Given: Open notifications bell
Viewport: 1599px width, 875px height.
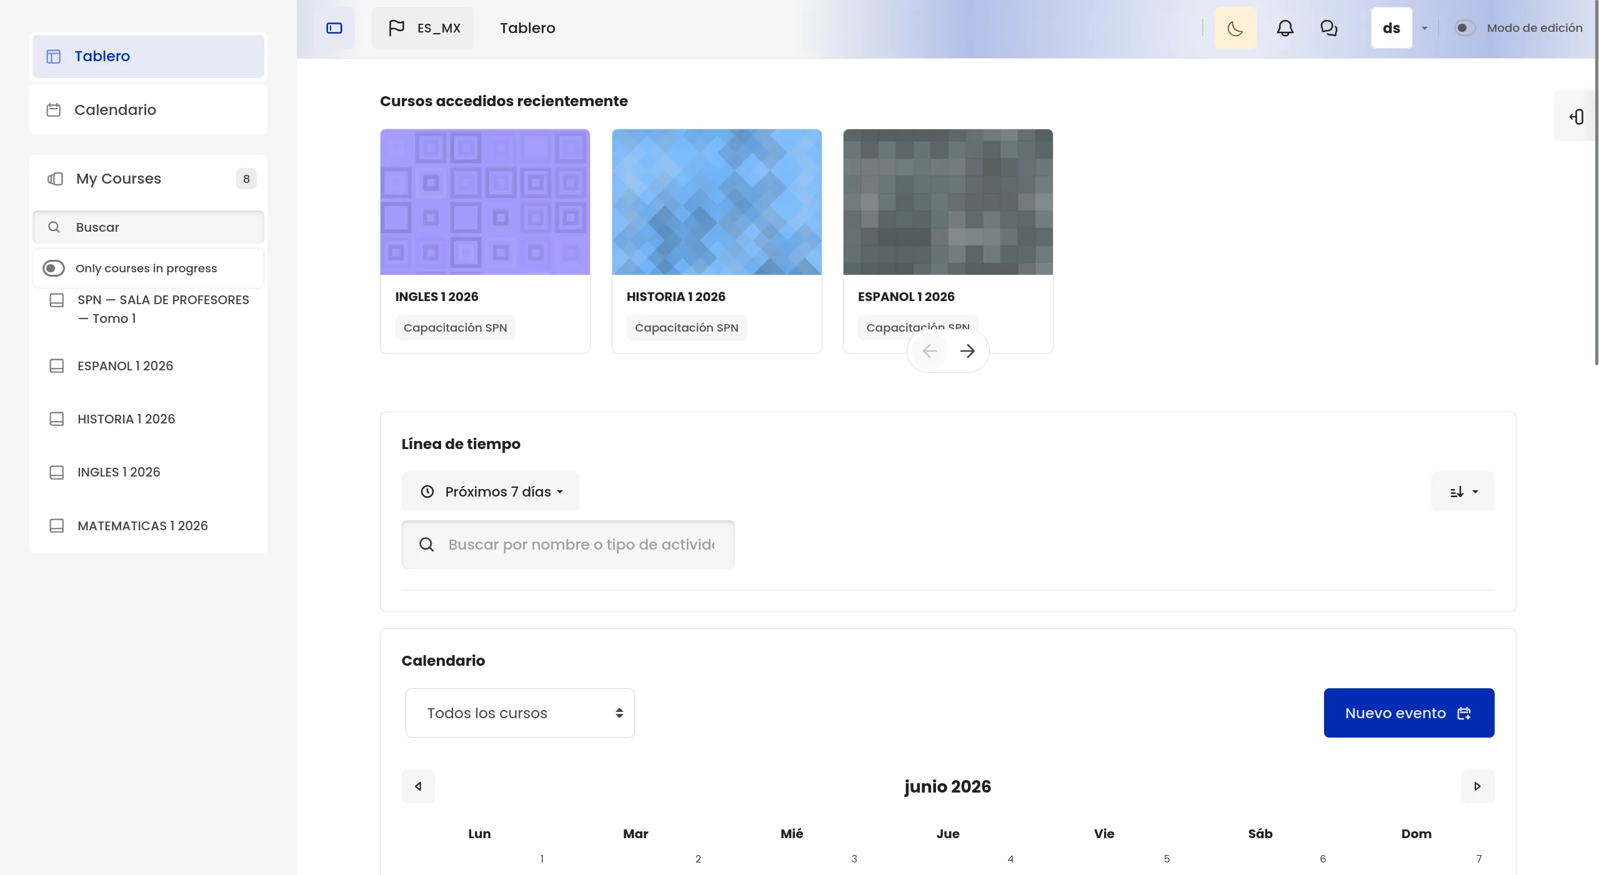Looking at the screenshot, I should click(1285, 28).
